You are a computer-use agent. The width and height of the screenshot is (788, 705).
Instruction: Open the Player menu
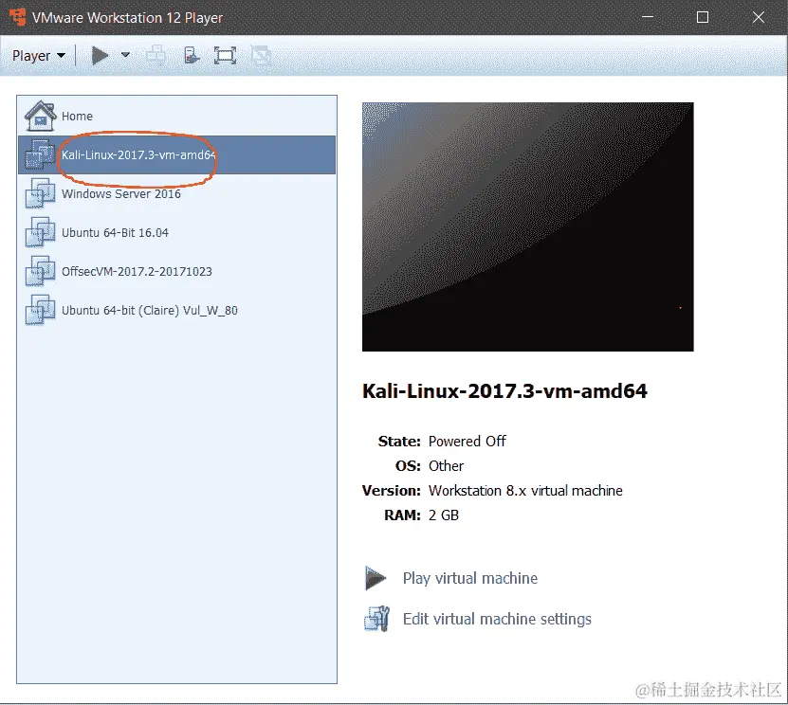point(39,55)
